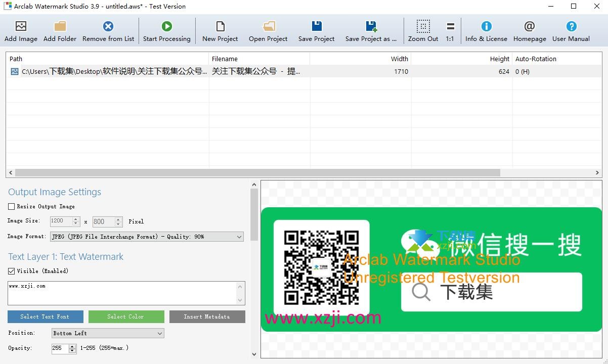Click the width value 1710
608x364 pixels.
point(401,72)
